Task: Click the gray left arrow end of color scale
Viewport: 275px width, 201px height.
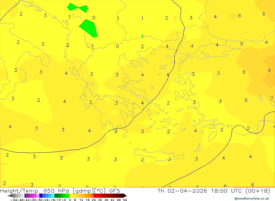Action: click(10, 196)
